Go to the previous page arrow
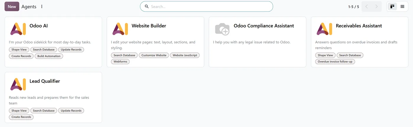The height and width of the screenshot is (127, 413). (x=367, y=6)
